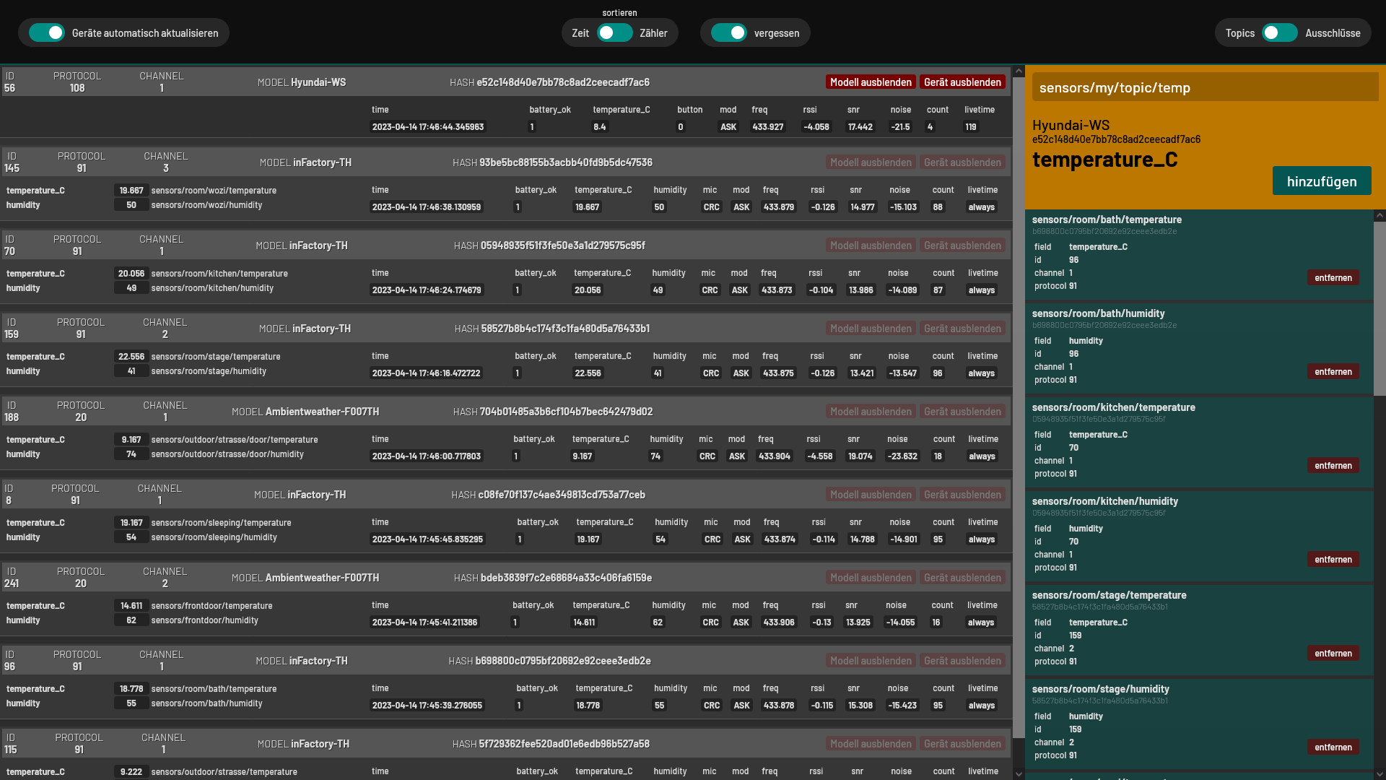Switch sorting between Zeit and Zähler
The height and width of the screenshot is (780, 1386).
(x=614, y=33)
